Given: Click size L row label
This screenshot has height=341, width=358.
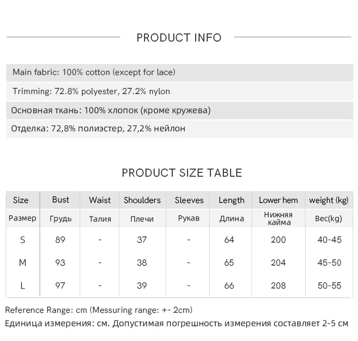Looking at the screenshot, I should click(x=22, y=286).
